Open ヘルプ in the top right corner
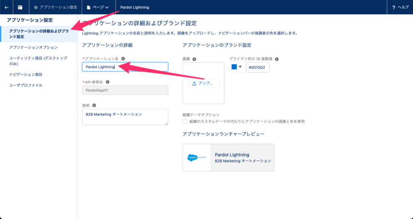Viewport: 413px width, 219px height. pyautogui.click(x=400, y=7)
